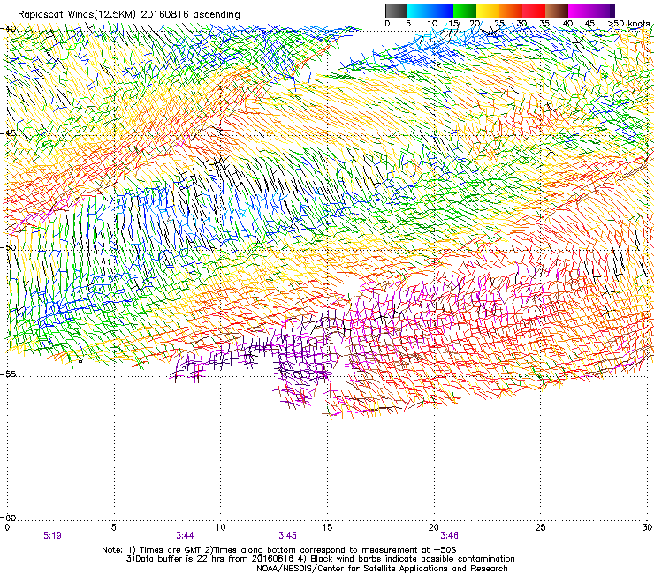The width and height of the screenshot is (654, 574).
Task: Click the blue 10-15 knots legend segment
Action: tap(442, 11)
